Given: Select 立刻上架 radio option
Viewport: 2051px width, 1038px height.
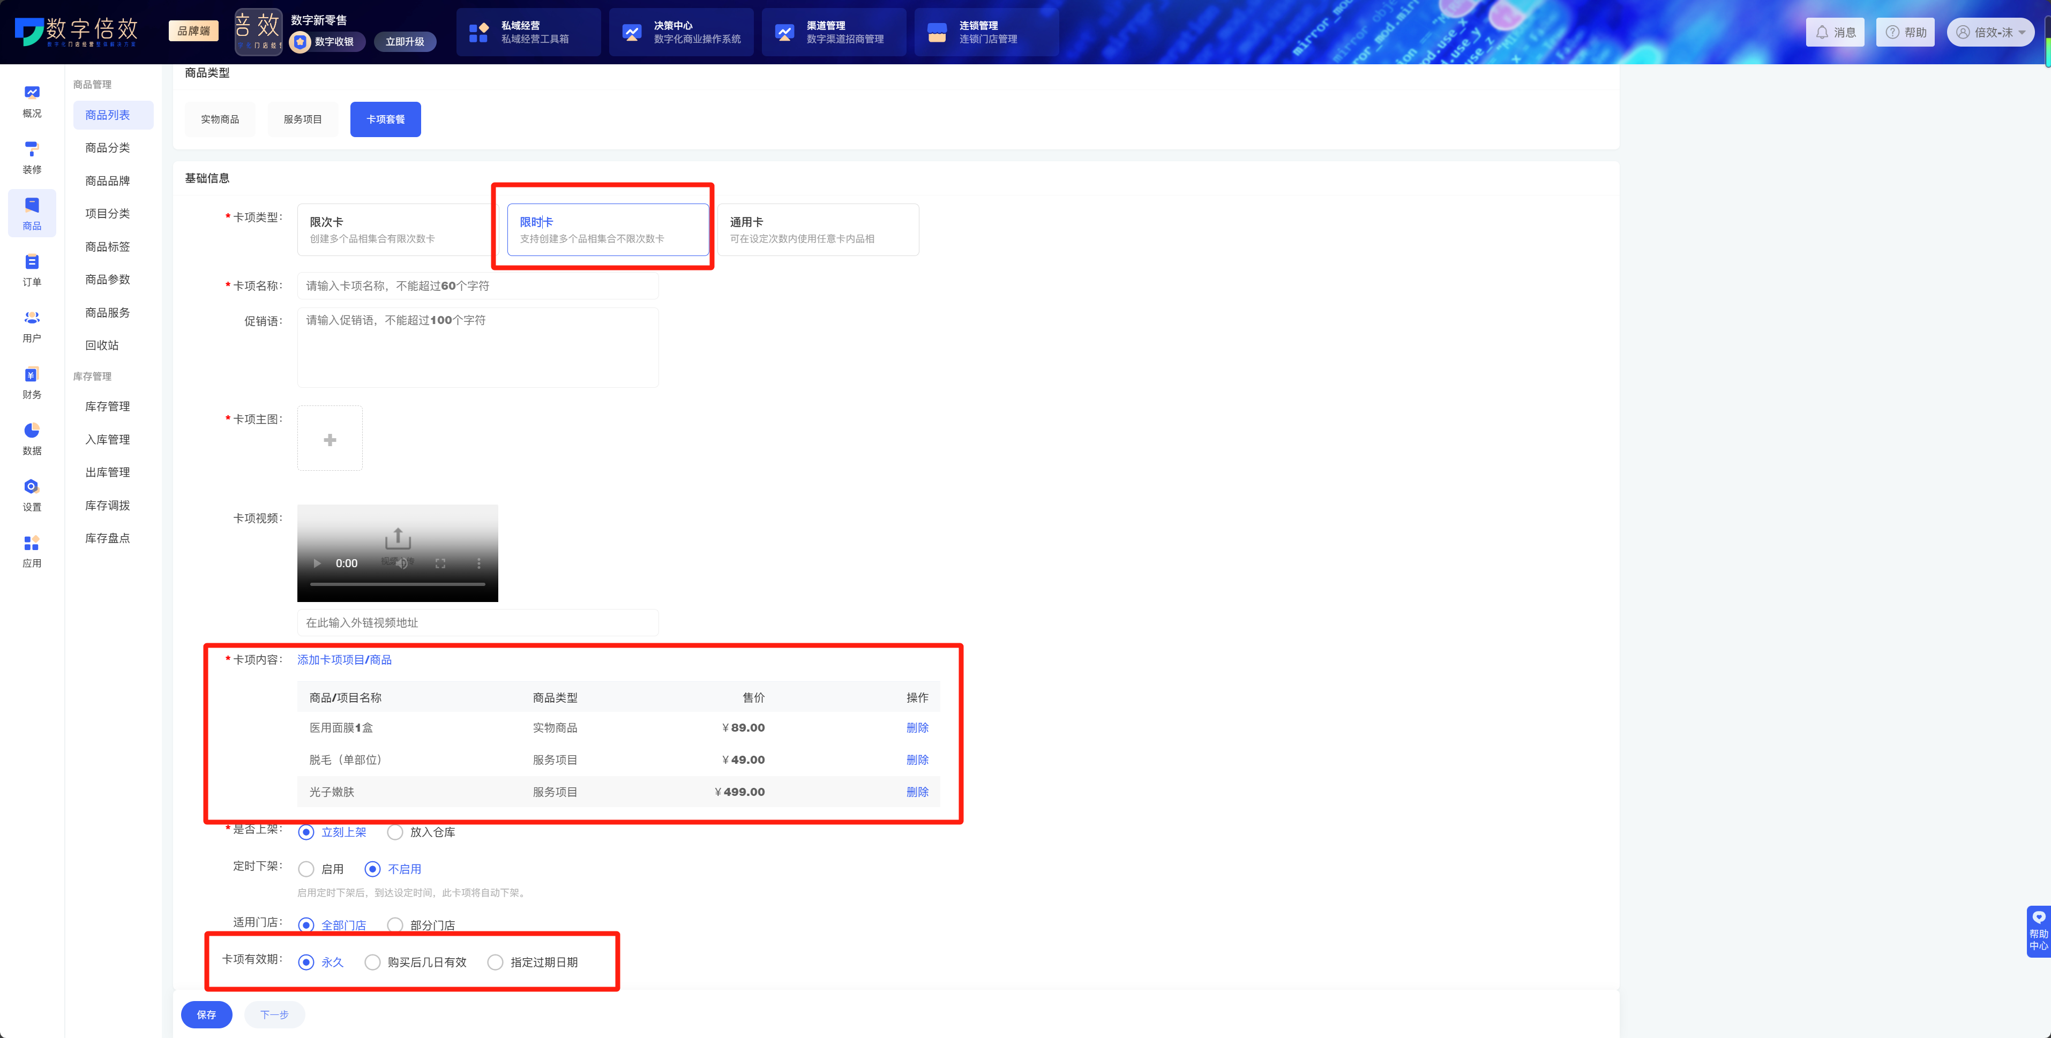Looking at the screenshot, I should click(x=306, y=832).
